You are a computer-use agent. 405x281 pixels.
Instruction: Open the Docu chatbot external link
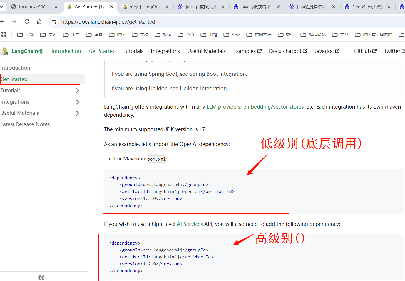coord(288,51)
